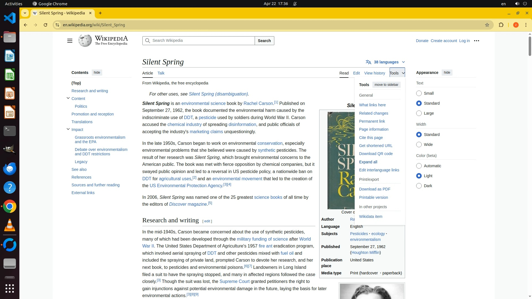Launch Visual Studio Code from dock
The image size is (532, 299).
(x=10, y=18)
